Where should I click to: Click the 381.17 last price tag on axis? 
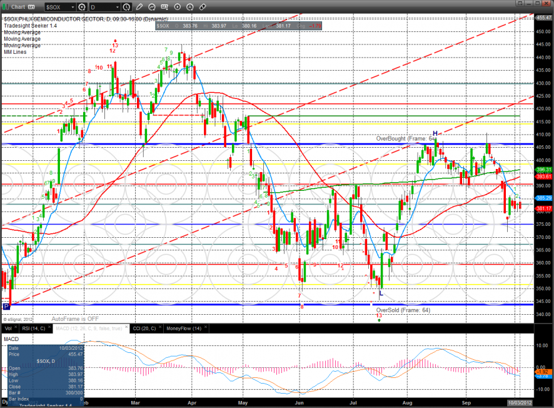click(544, 208)
